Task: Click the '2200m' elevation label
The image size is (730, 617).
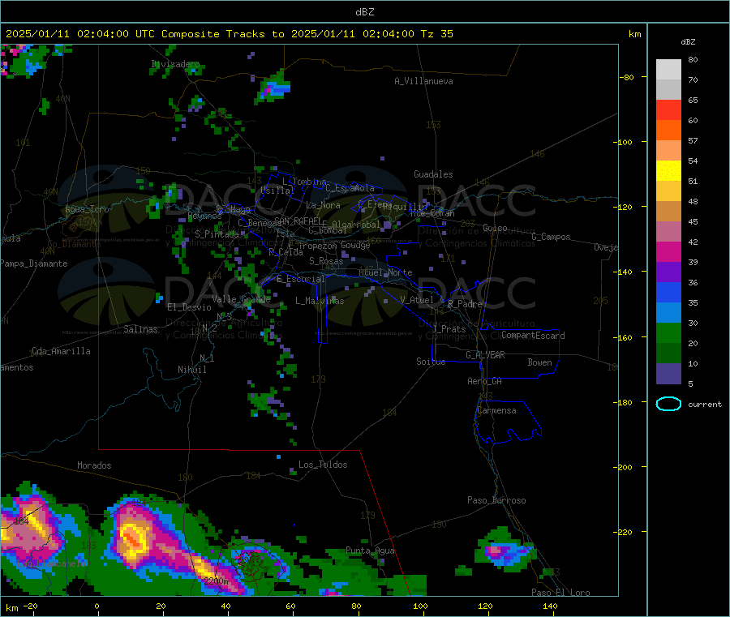Action: (x=216, y=581)
